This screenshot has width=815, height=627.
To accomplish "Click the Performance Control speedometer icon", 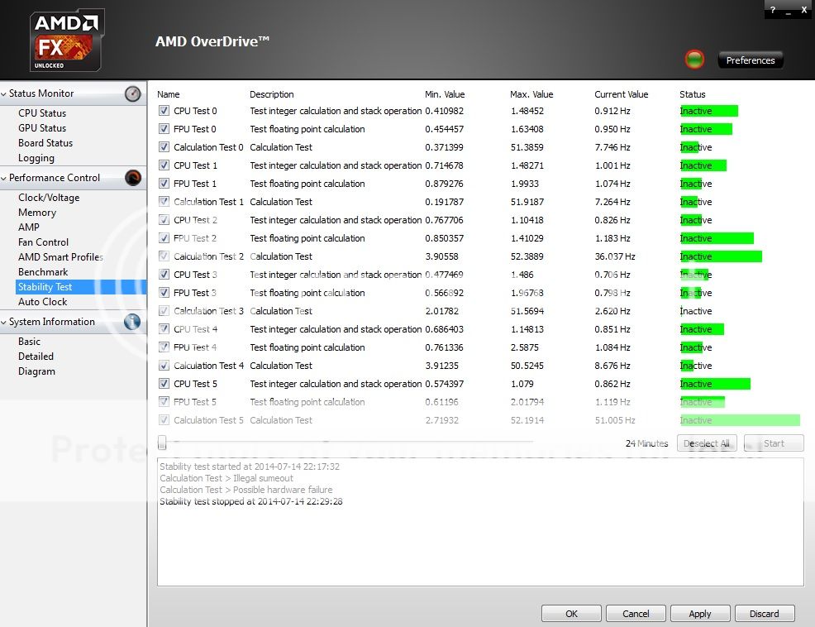I will point(132,178).
